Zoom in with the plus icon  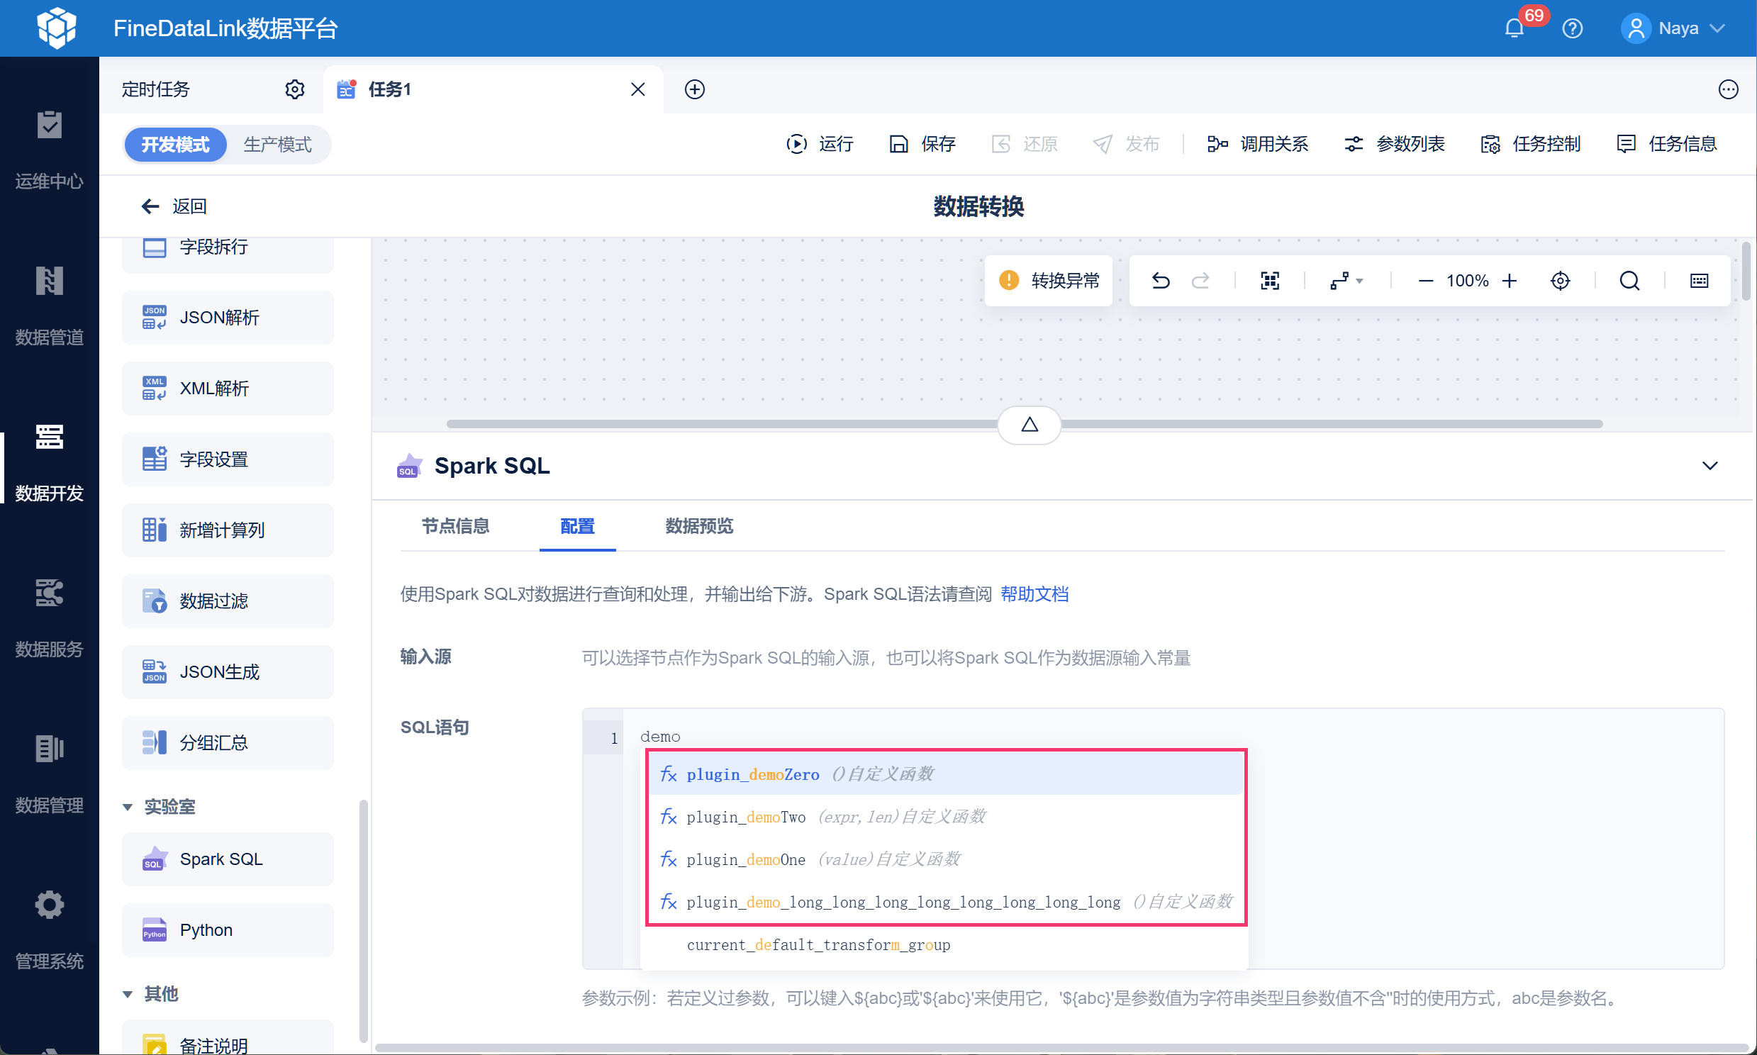pyautogui.click(x=1510, y=281)
